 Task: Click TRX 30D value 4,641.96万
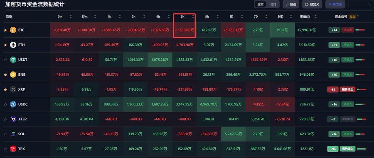tap(283, 149)
